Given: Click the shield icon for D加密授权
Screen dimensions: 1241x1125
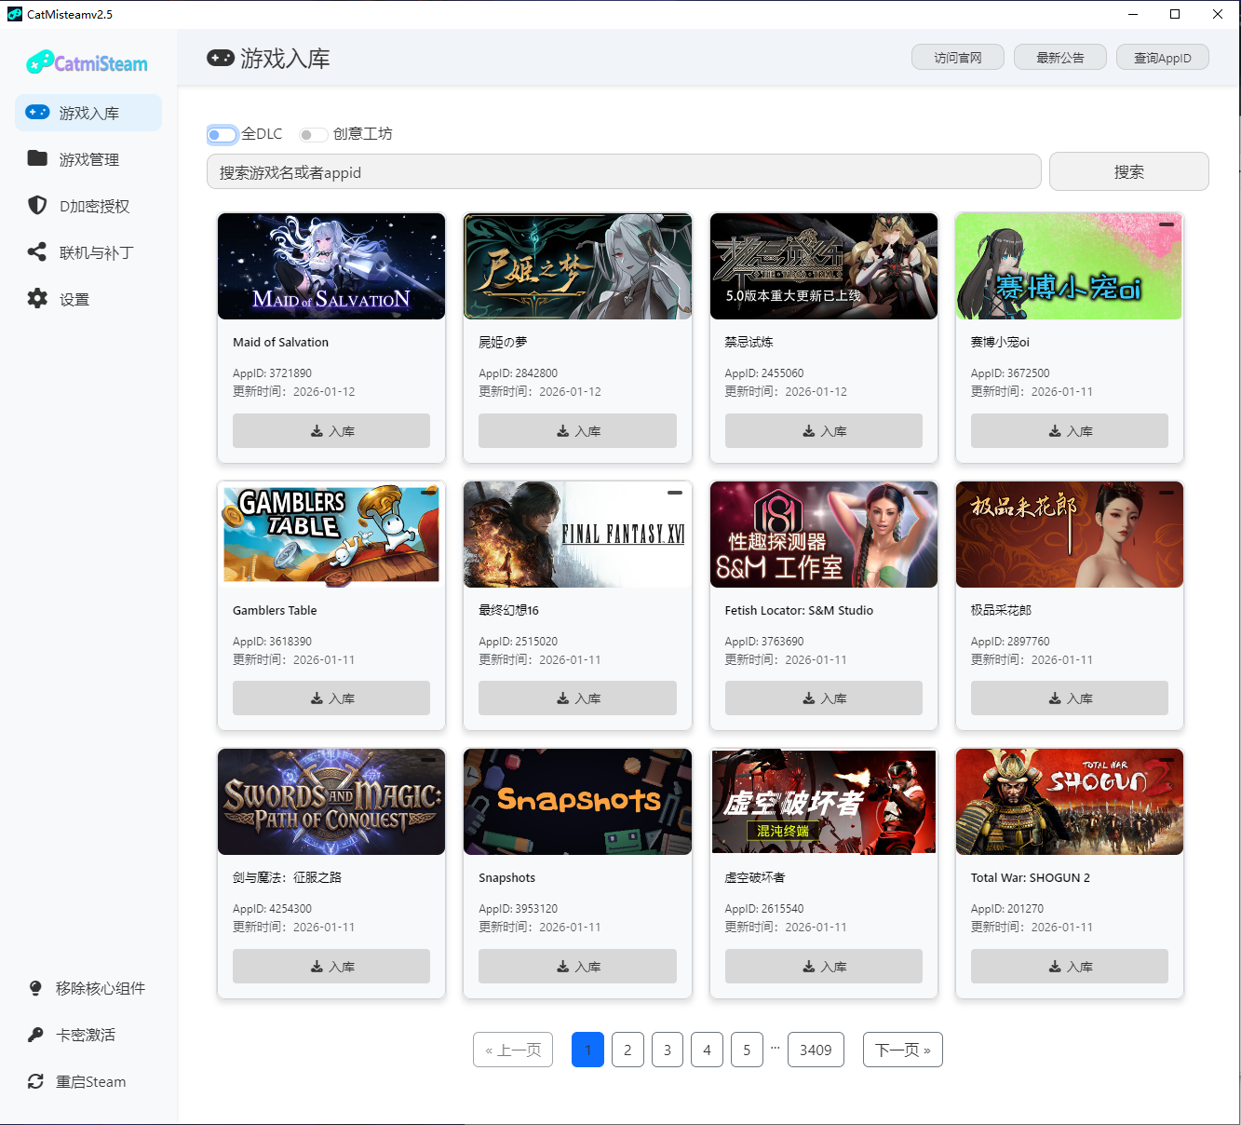Looking at the screenshot, I should [x=37, y=205].
